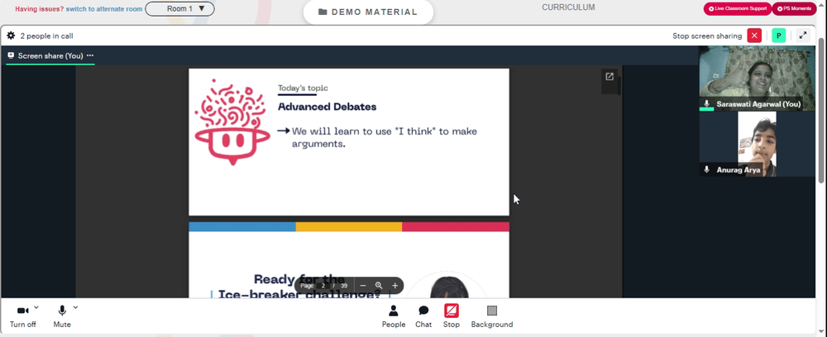This screenshot has height=337, width=827.
Task: Click the "Today's topic" slide text
Action: pos(304,88)
